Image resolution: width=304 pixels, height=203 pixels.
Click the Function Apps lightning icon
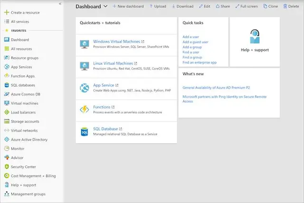7,76
